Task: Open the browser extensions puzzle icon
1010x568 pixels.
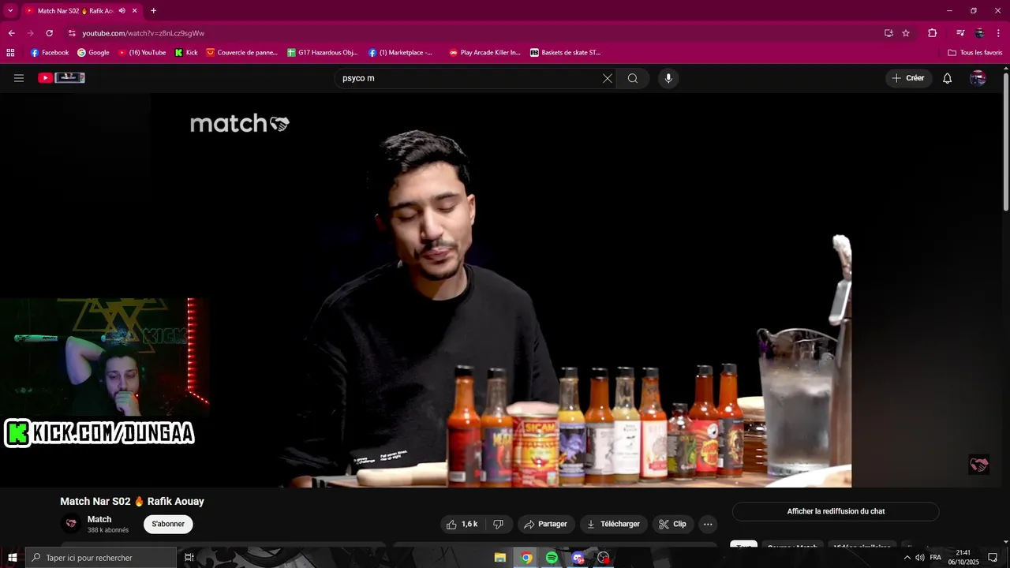Action: pyautogui.click(x=932, y=33)
